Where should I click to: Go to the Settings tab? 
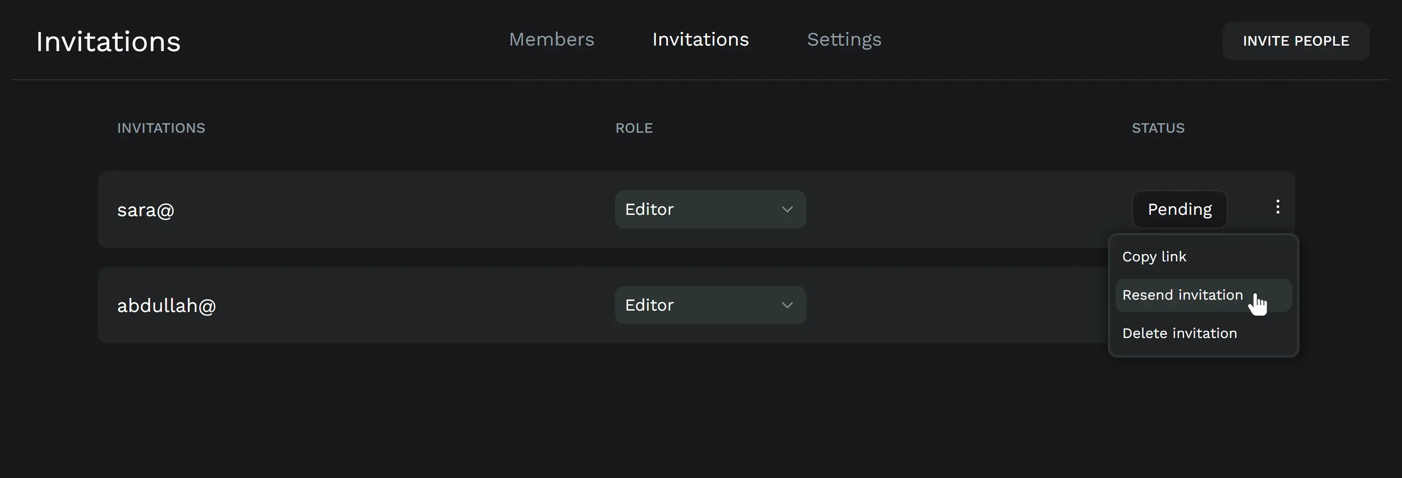point(843,40)
